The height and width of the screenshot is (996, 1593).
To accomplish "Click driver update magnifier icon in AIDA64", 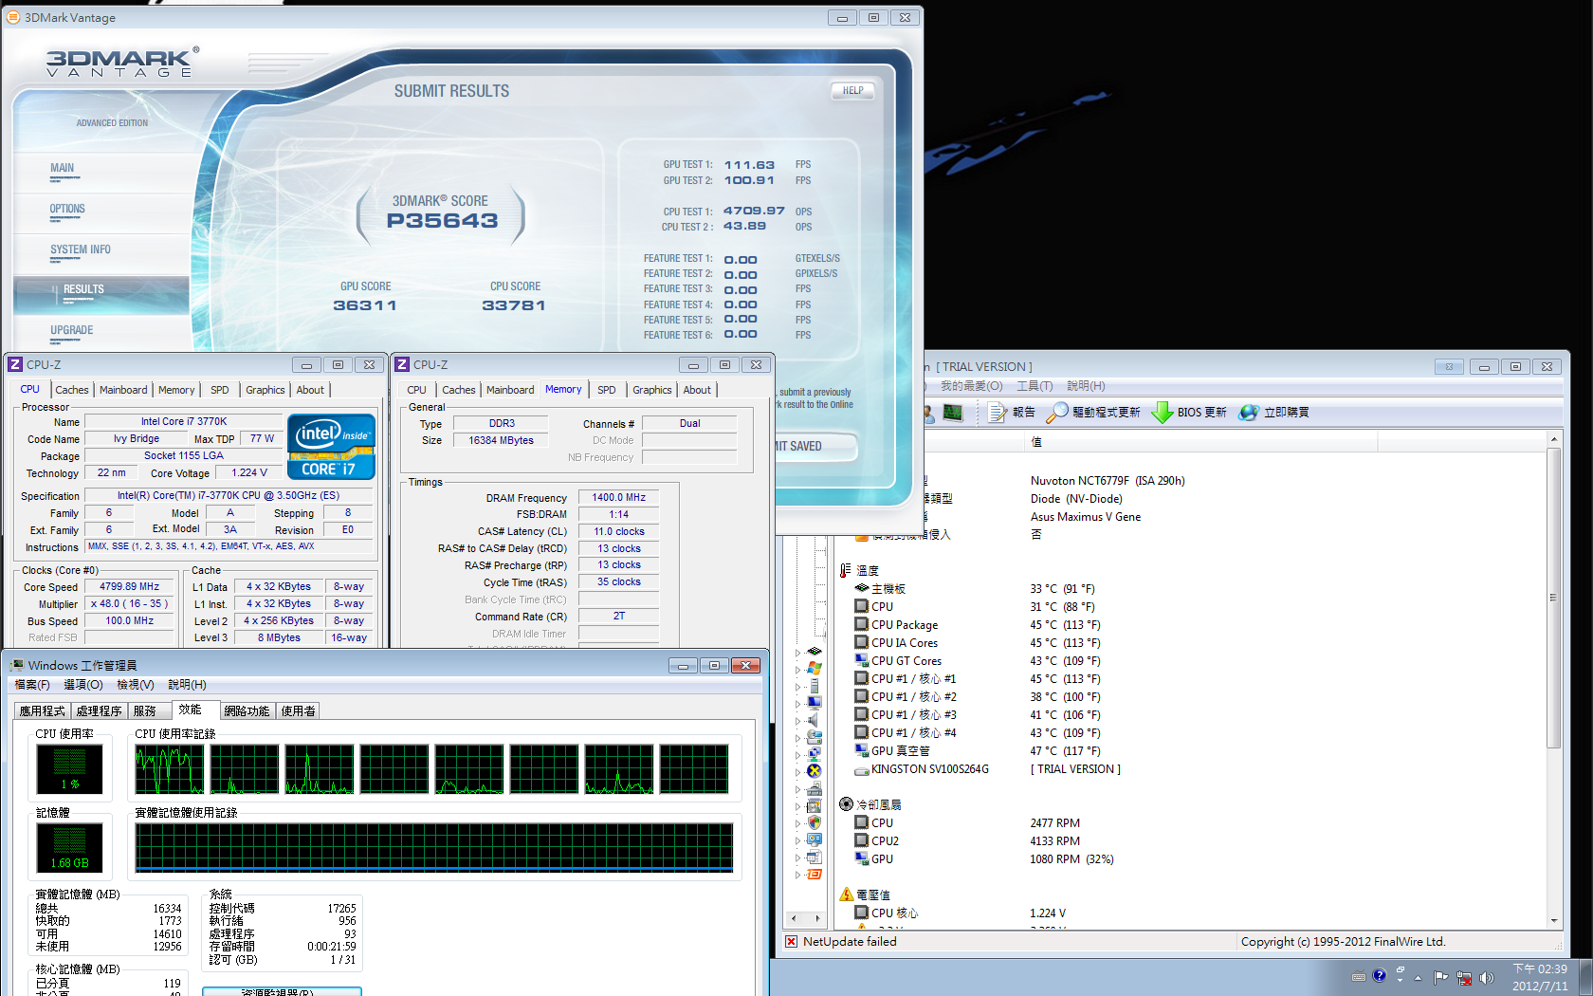I will pos(1057,413).
